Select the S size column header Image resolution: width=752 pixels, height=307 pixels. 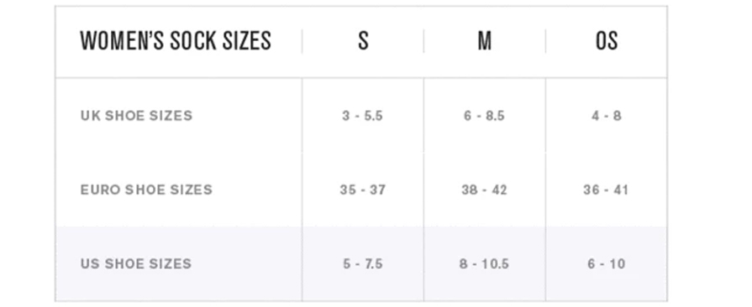point(363,41)
